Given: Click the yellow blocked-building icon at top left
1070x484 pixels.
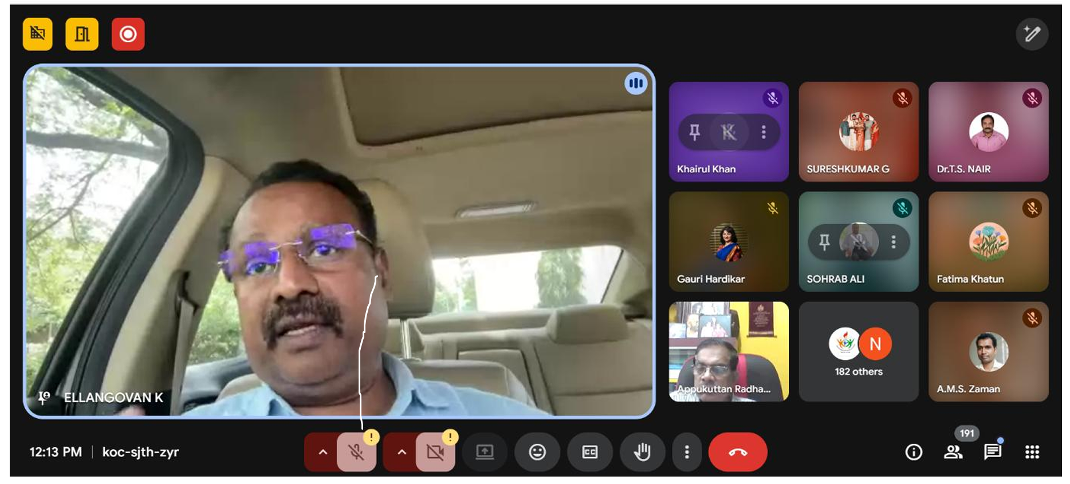Looking at the screenshot, I should 38,34.
